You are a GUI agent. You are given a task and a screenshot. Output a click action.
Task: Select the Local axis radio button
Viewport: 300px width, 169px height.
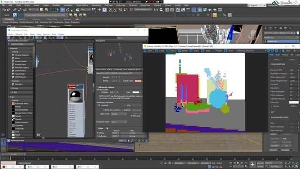click(99, 105)
